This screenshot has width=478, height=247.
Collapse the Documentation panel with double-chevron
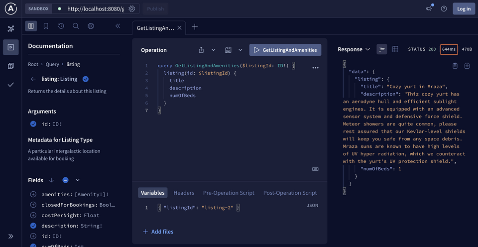(118, 26)
